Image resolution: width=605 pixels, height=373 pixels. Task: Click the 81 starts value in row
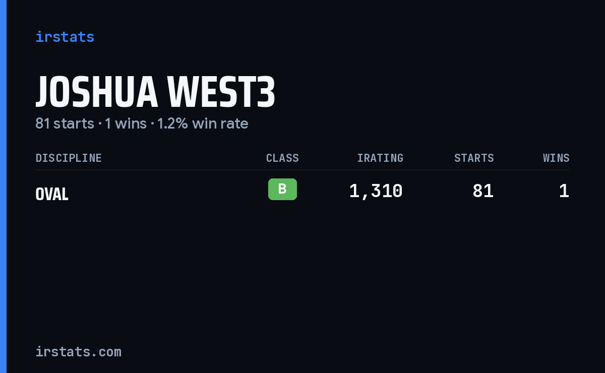point(483,191)
